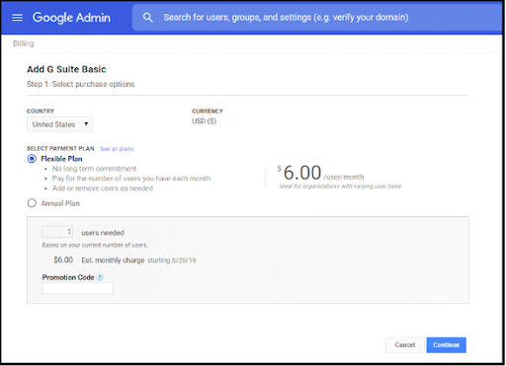
Task: Click the Est. monthly charge text
Action: pyautogui.click(x=113, y=260)
